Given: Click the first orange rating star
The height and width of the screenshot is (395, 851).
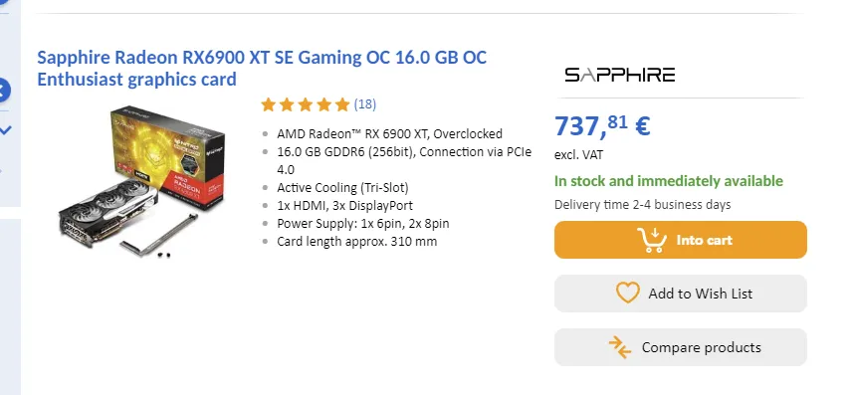Looking at the screenshot, I should pos(268,104).
